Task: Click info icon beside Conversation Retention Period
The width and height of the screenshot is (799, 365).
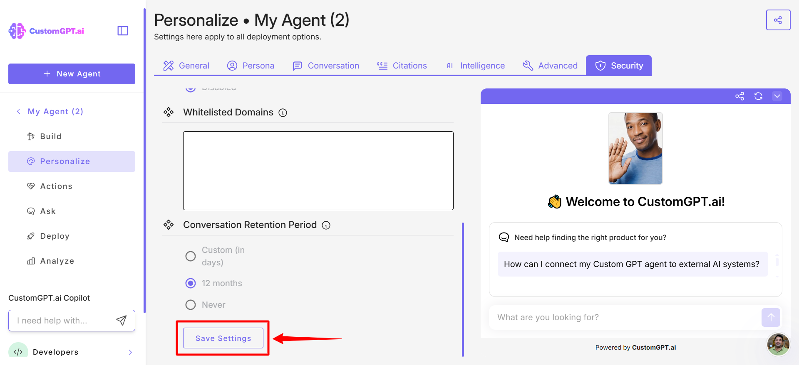Action: click(x=326, y=225)
